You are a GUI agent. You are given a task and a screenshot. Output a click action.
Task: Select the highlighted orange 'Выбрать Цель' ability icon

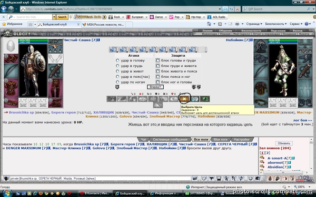[184, 99]
